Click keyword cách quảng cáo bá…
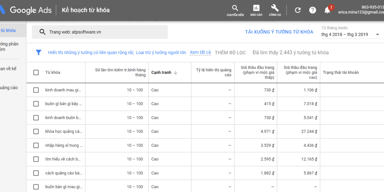The image size is (384, 192). [64, 173]
